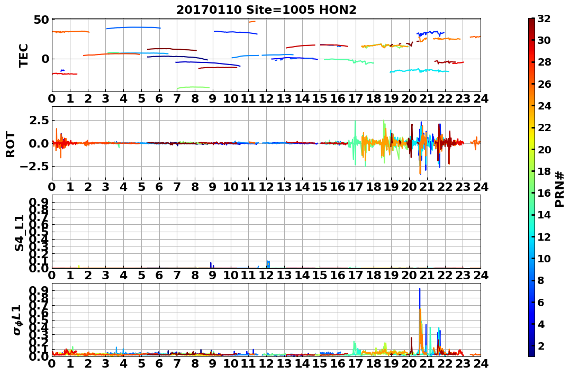Click colorbar tick label "18"
The image size is (570, 375).
pyautogui.click(x=545, y=171)
